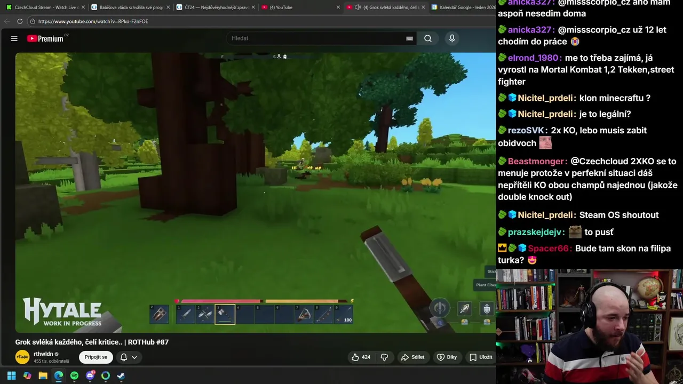The image size is (683, 384).
Task: Click the Díky thanks button
Action: point(447,357)
